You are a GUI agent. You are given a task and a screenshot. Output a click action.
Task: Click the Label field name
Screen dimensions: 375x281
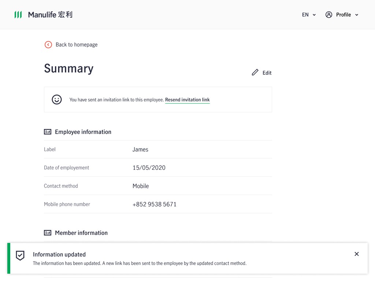(50, 149)
